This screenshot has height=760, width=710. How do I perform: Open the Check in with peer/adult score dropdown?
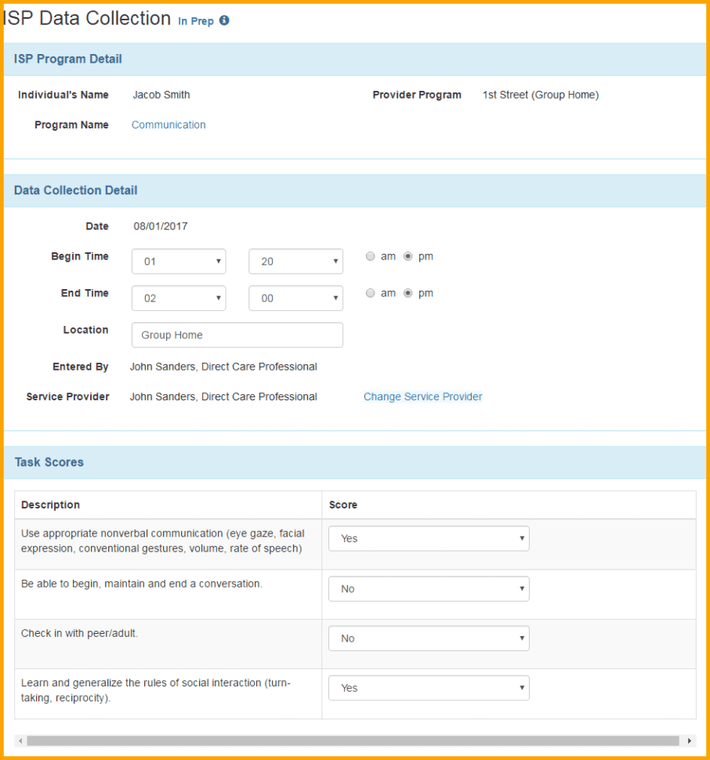click(428, 638)
